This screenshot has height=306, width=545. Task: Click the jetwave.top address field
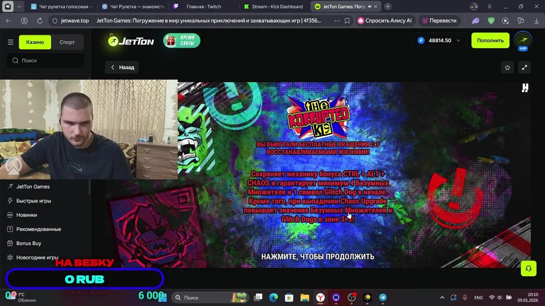(x=75, y=20)
